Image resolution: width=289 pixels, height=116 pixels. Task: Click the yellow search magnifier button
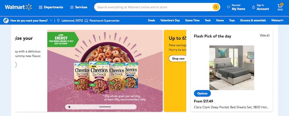click(216, 7)
